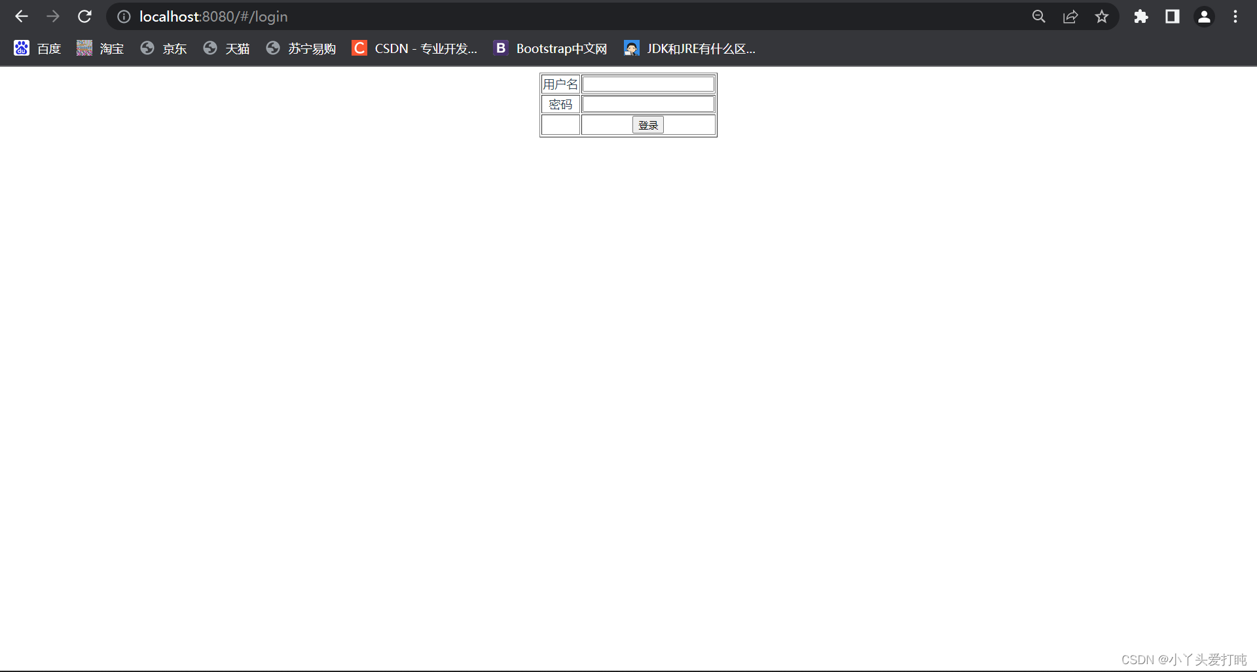Screen dimensions: 1257x672
Task: Open the 天猫 bookmark
Action: coord(227,48)
